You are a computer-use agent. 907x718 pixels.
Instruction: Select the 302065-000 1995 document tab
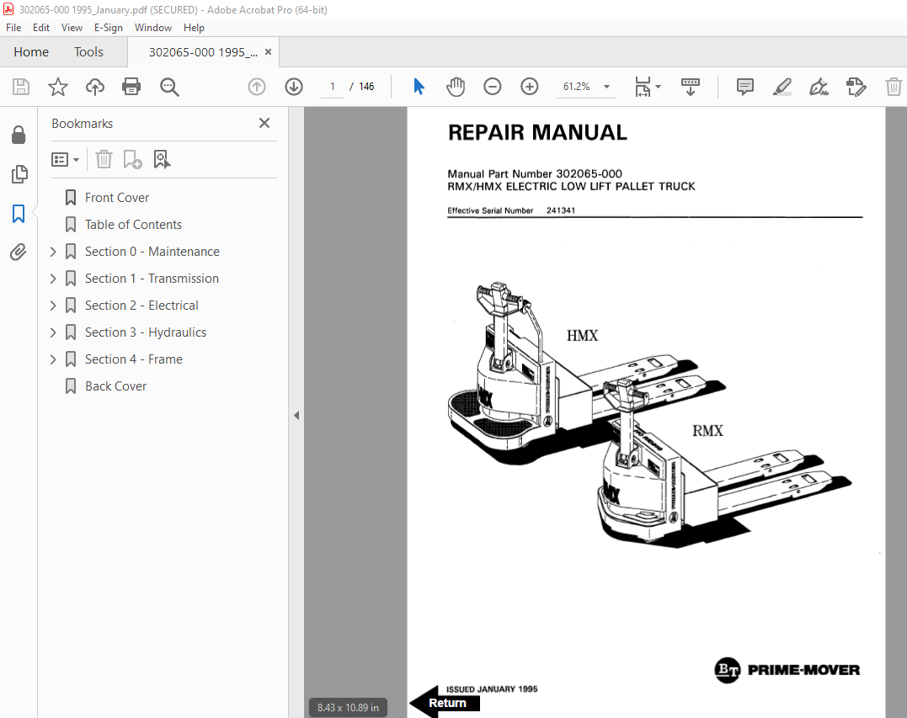point(203,52)
